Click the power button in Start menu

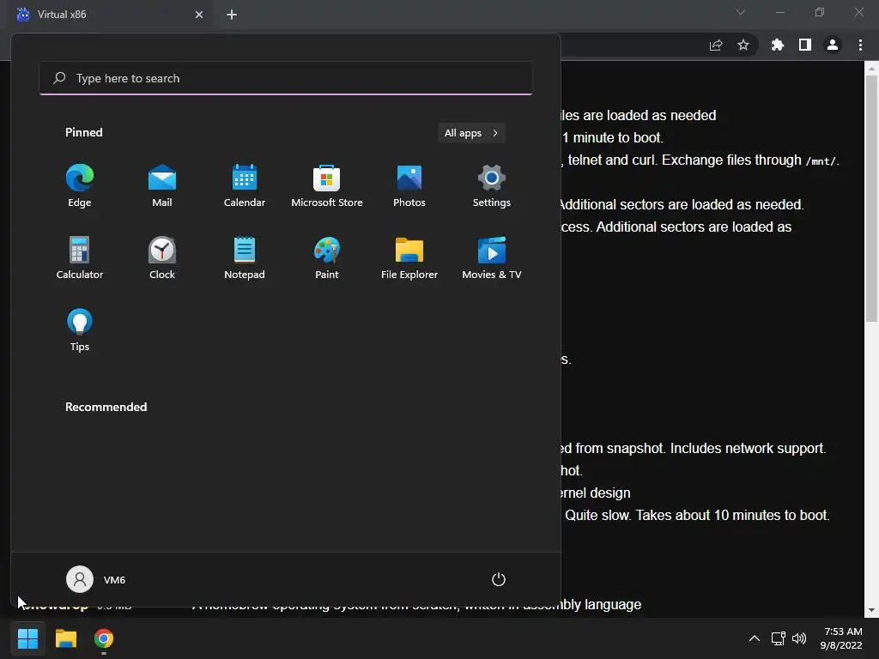pyautogui.click(x=499, y=579)
